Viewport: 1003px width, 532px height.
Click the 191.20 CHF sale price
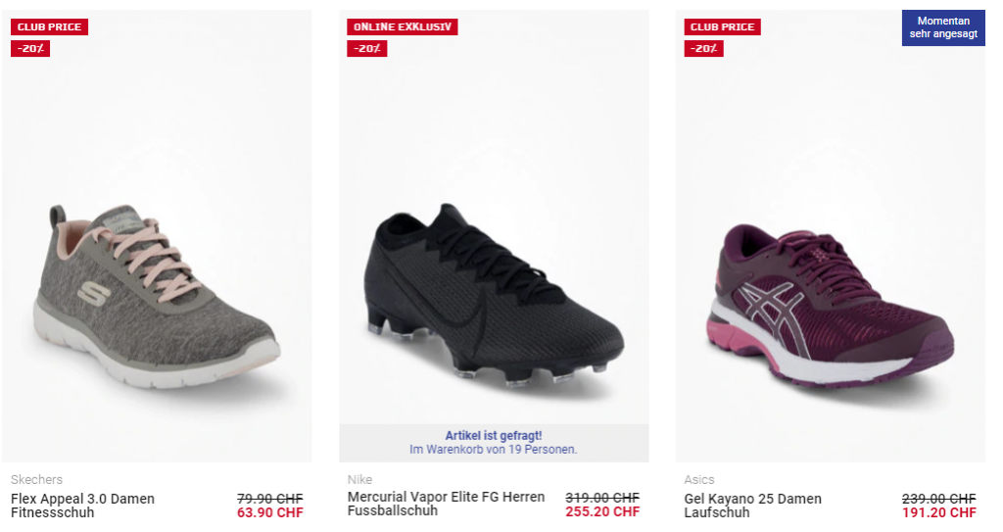pyautogui.click(x=939, y=512)
